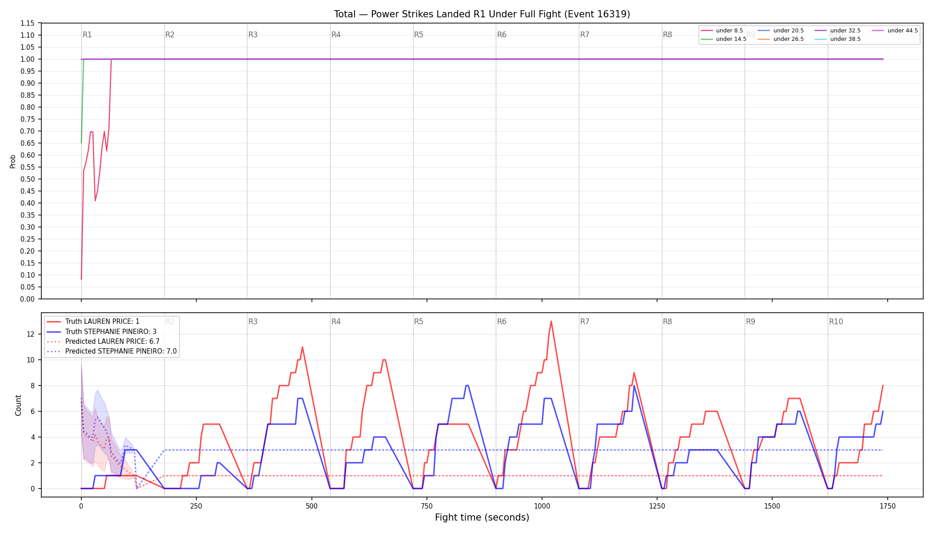Click the 500 tick on the time axis
The image size is (933, 533).
(x=311, y=506)
